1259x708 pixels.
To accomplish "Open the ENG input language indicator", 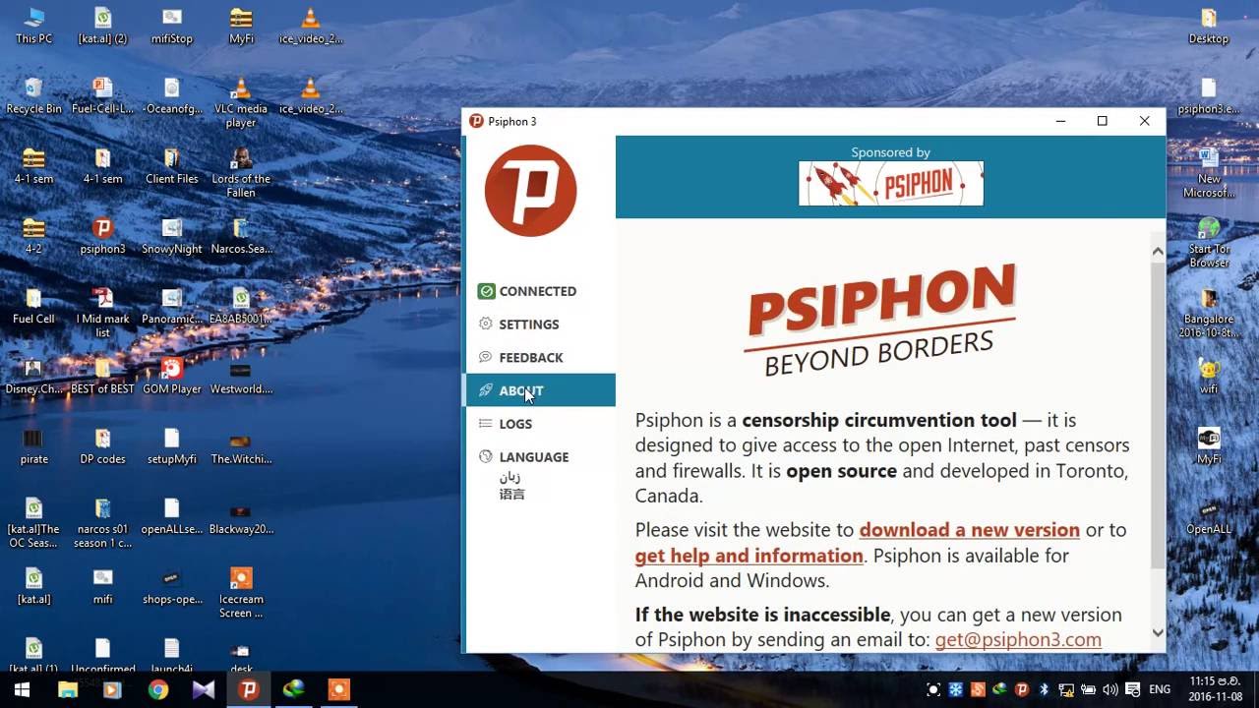I will [x=1160, y=689].
